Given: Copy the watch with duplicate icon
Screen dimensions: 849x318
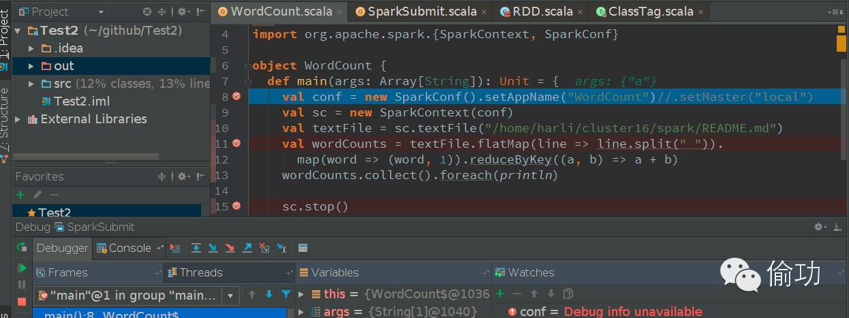Looking at the screenshot, I should pyautogui.click(x=568, y=293).
